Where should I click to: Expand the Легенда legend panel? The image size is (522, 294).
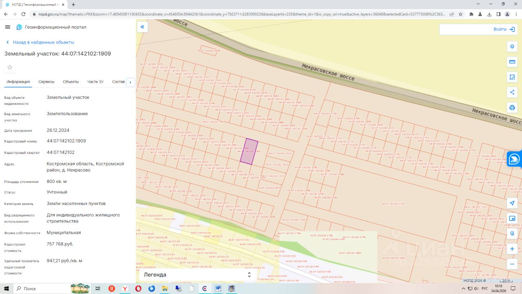[x=197, y=275]
